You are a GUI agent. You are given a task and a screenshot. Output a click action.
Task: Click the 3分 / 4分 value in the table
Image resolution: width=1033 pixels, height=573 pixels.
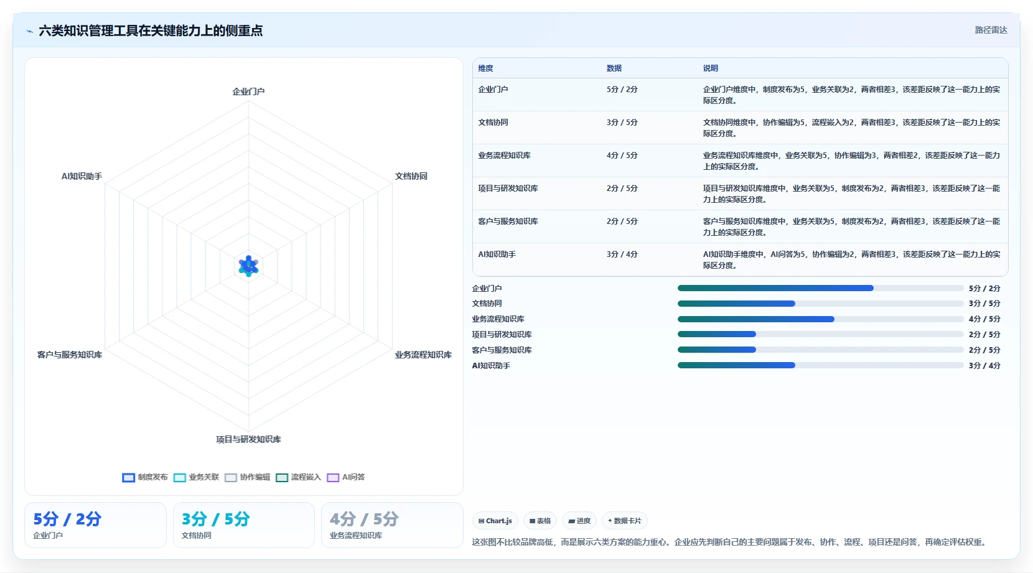pos(622,254)
